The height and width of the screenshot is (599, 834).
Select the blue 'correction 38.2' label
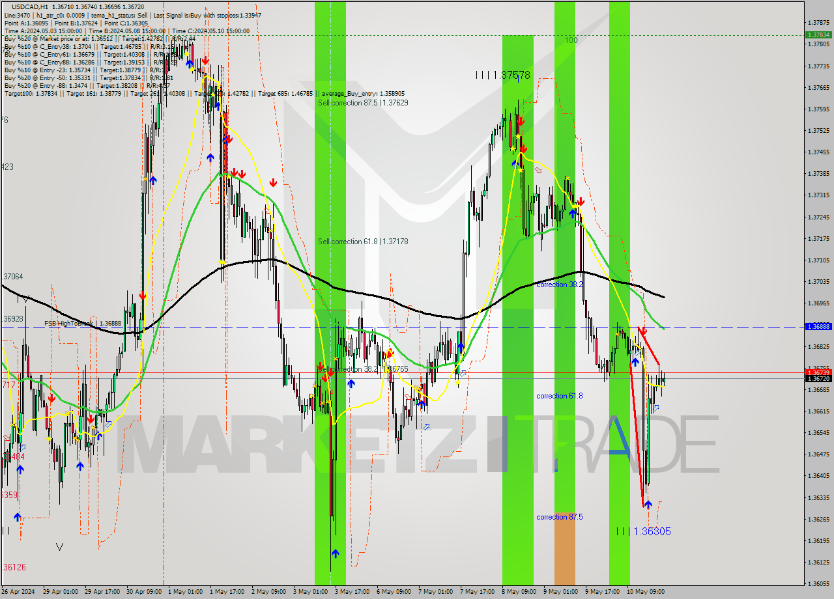[559, 285]
